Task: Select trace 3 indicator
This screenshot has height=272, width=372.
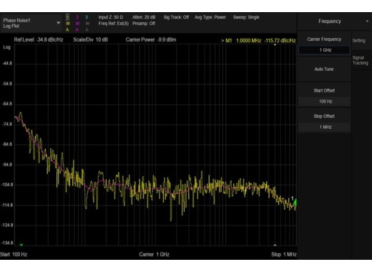Action: point(87,17)
